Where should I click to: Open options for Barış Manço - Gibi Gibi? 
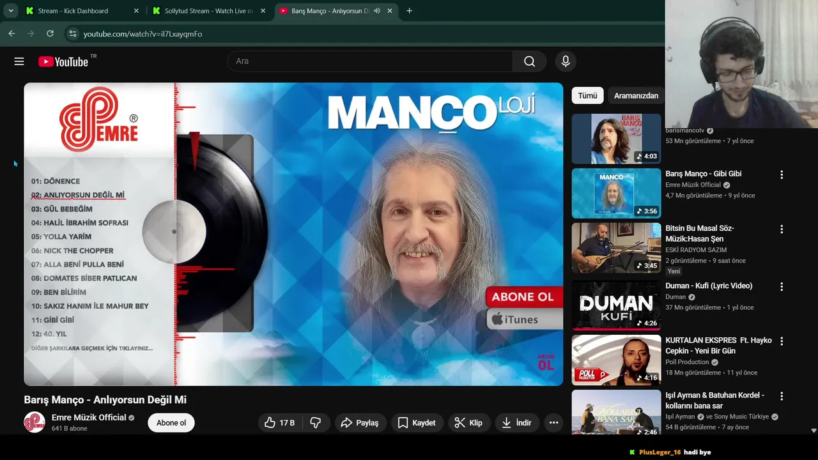tap(781, 174)
